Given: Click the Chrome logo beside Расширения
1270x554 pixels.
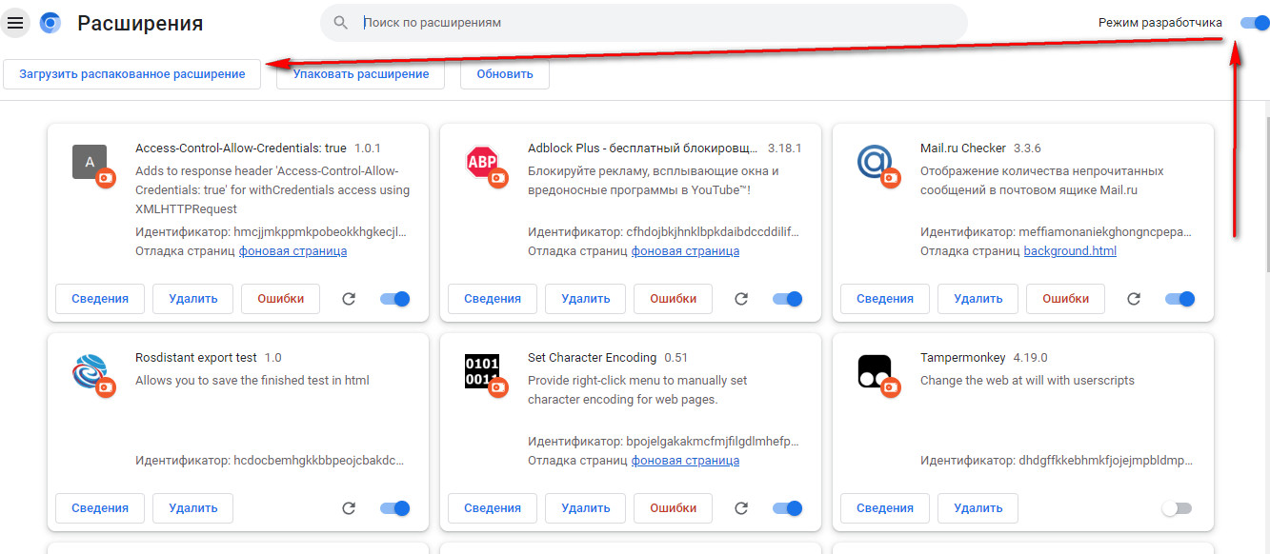Looking at the screenshot, I should point(50,23).
